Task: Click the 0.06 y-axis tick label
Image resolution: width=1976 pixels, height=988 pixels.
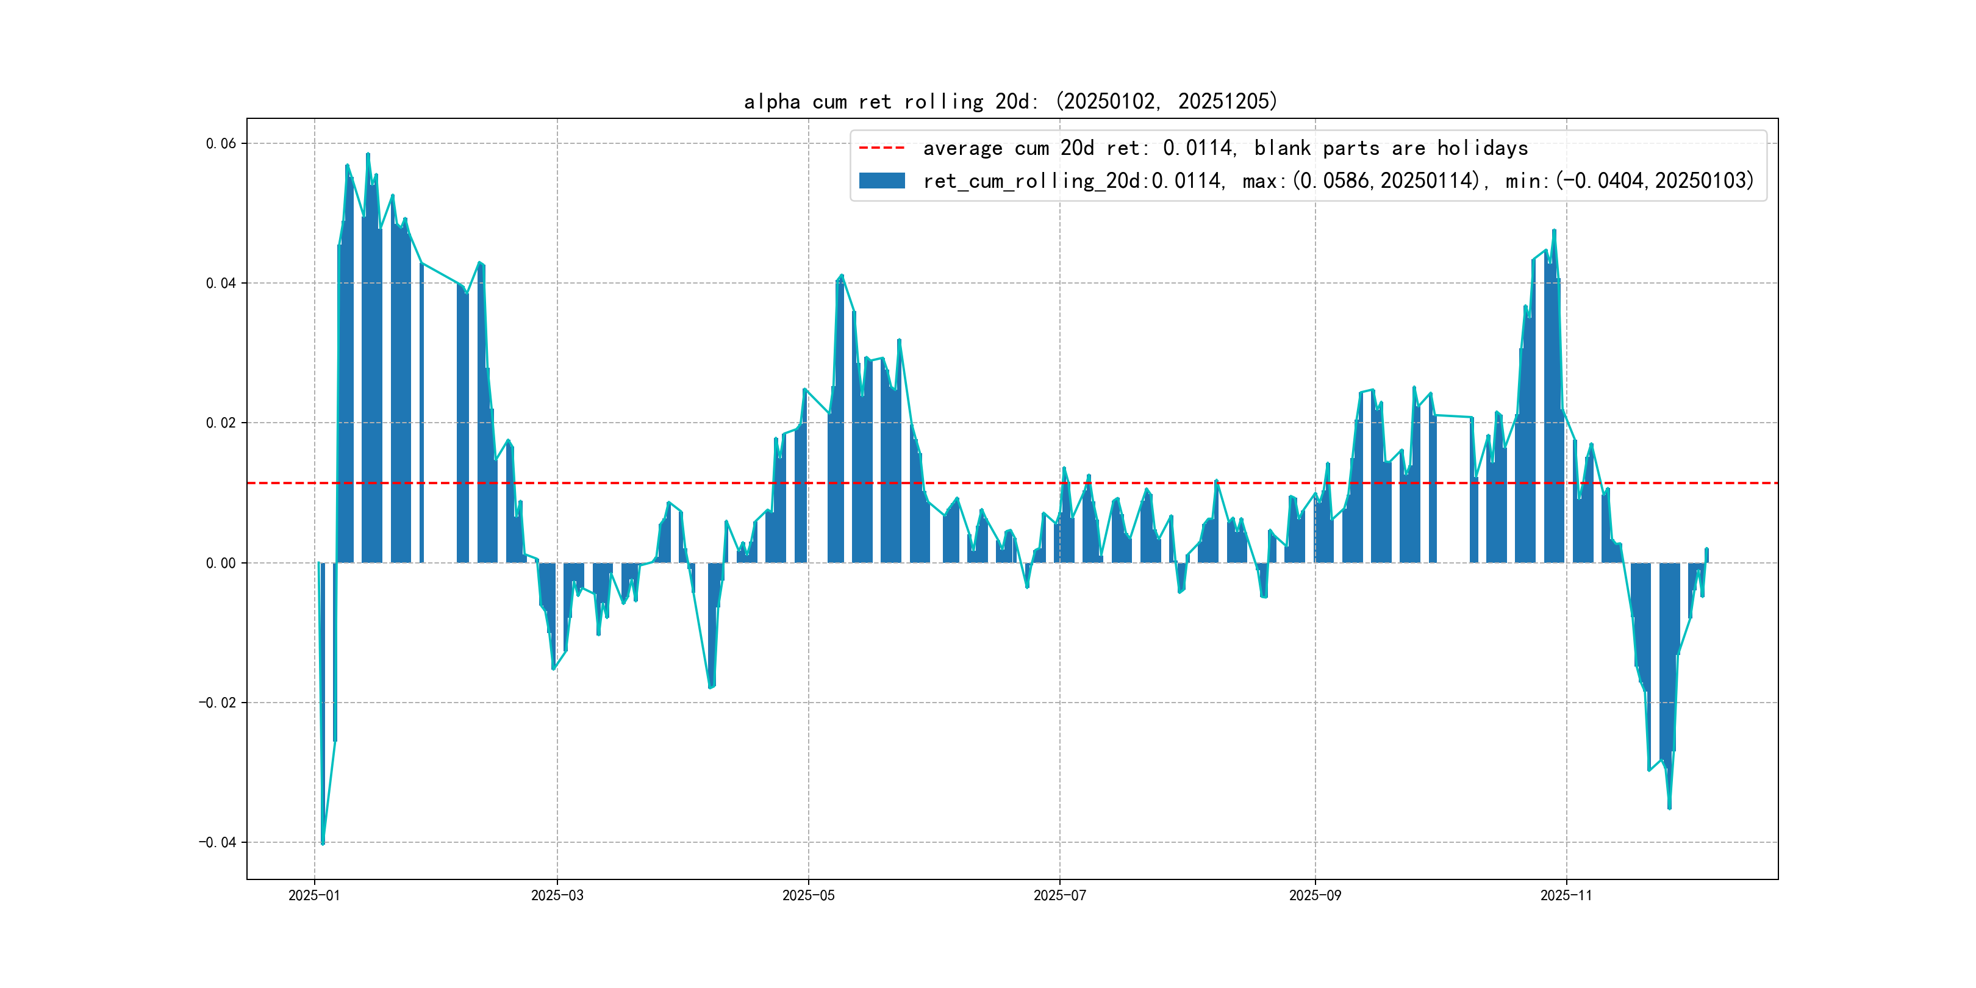Action: pos(221,143)
